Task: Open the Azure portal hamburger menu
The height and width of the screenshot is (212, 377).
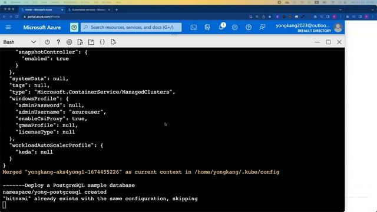Action: tap(8, 27)
